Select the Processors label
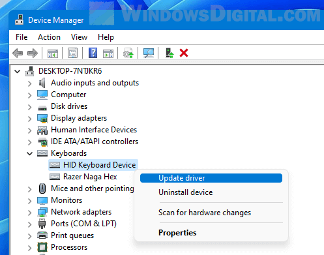Viewport: 324px width, 255px height. point(69,247)
